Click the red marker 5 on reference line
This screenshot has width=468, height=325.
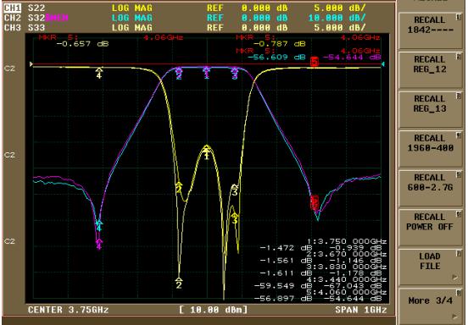tap(315, 62)
